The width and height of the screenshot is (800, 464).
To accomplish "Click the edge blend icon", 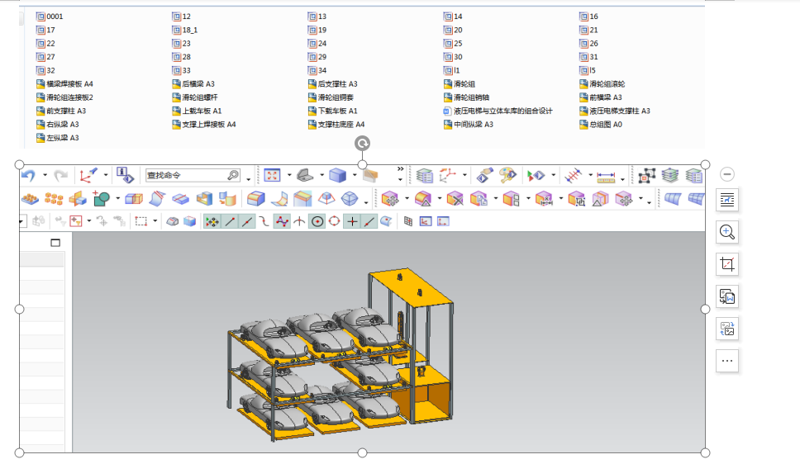I will pos(255,198).
